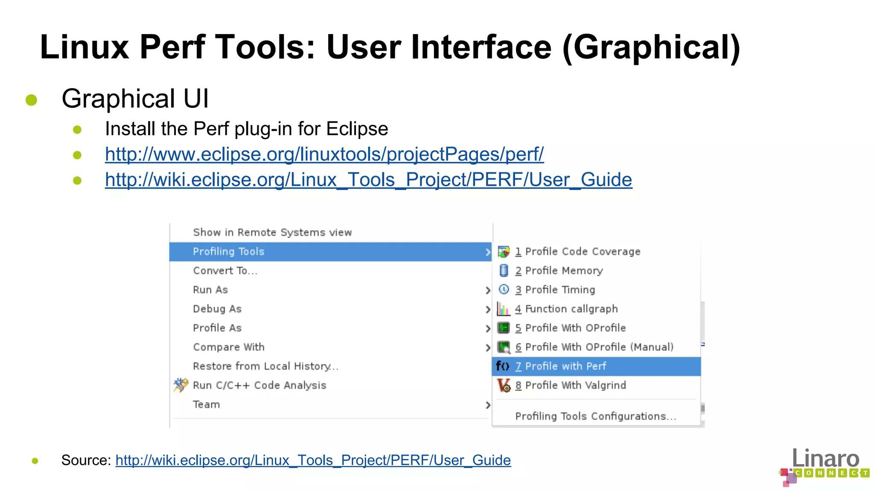Select 1 Profile Code Coverage entry
This screenshot has height=491, width=874.
tap(596, 251)
